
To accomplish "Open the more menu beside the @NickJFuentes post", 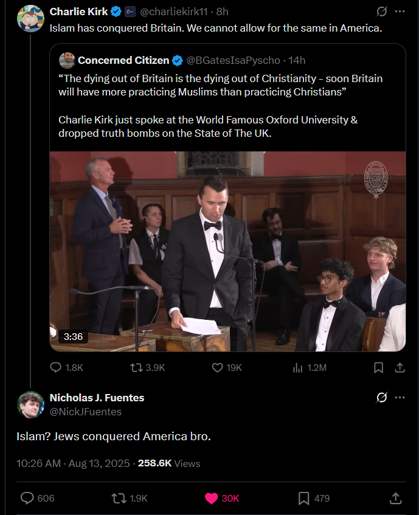I will [x=400, y=398].
